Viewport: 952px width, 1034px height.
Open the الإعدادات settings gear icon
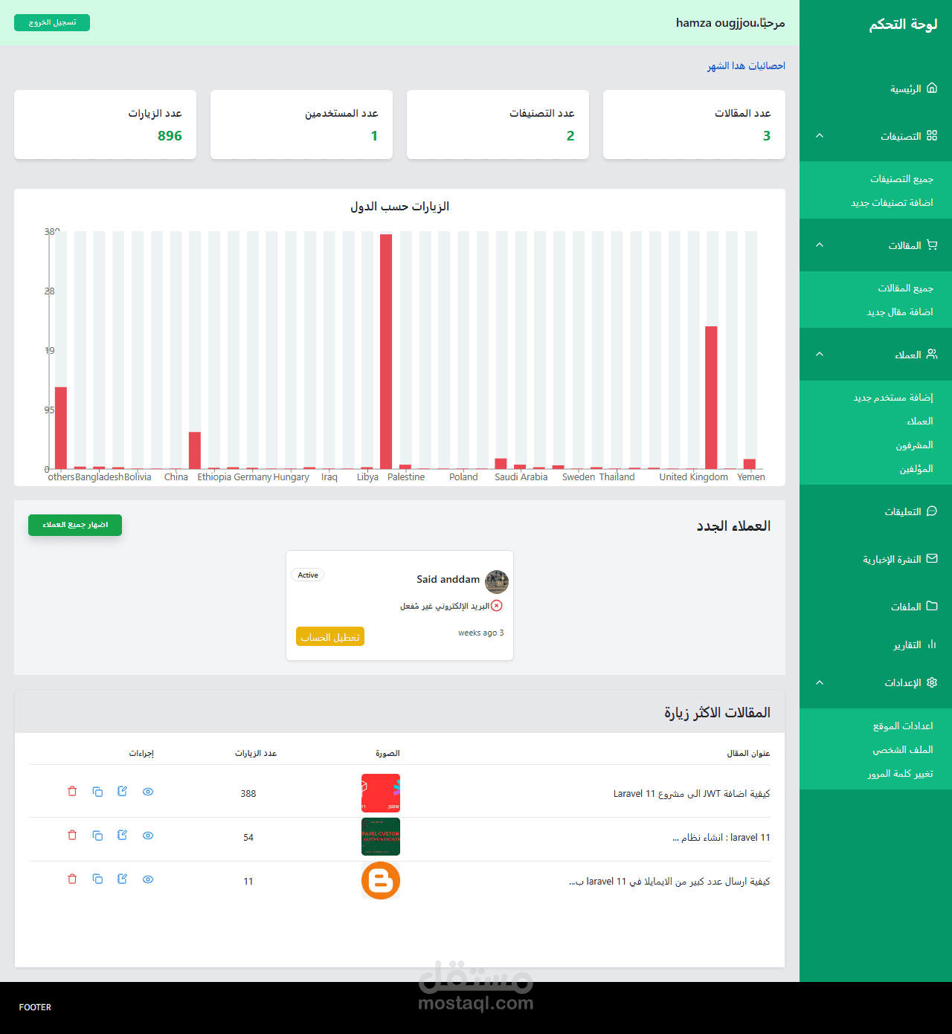[932, 682]
